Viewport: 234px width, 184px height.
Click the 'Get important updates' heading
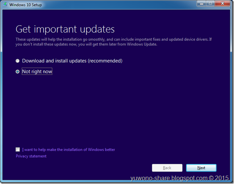tap(65, 29)
